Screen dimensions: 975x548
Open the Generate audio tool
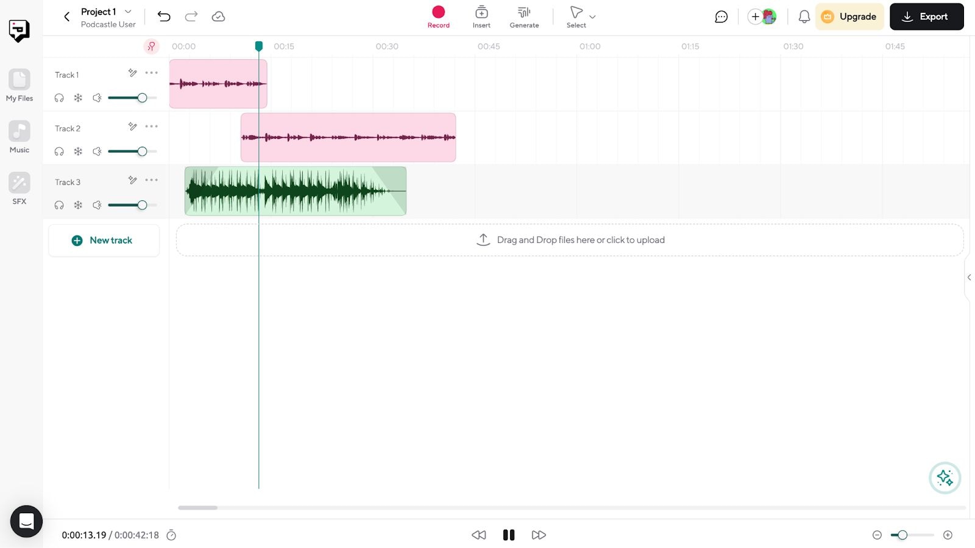point(524,16)
